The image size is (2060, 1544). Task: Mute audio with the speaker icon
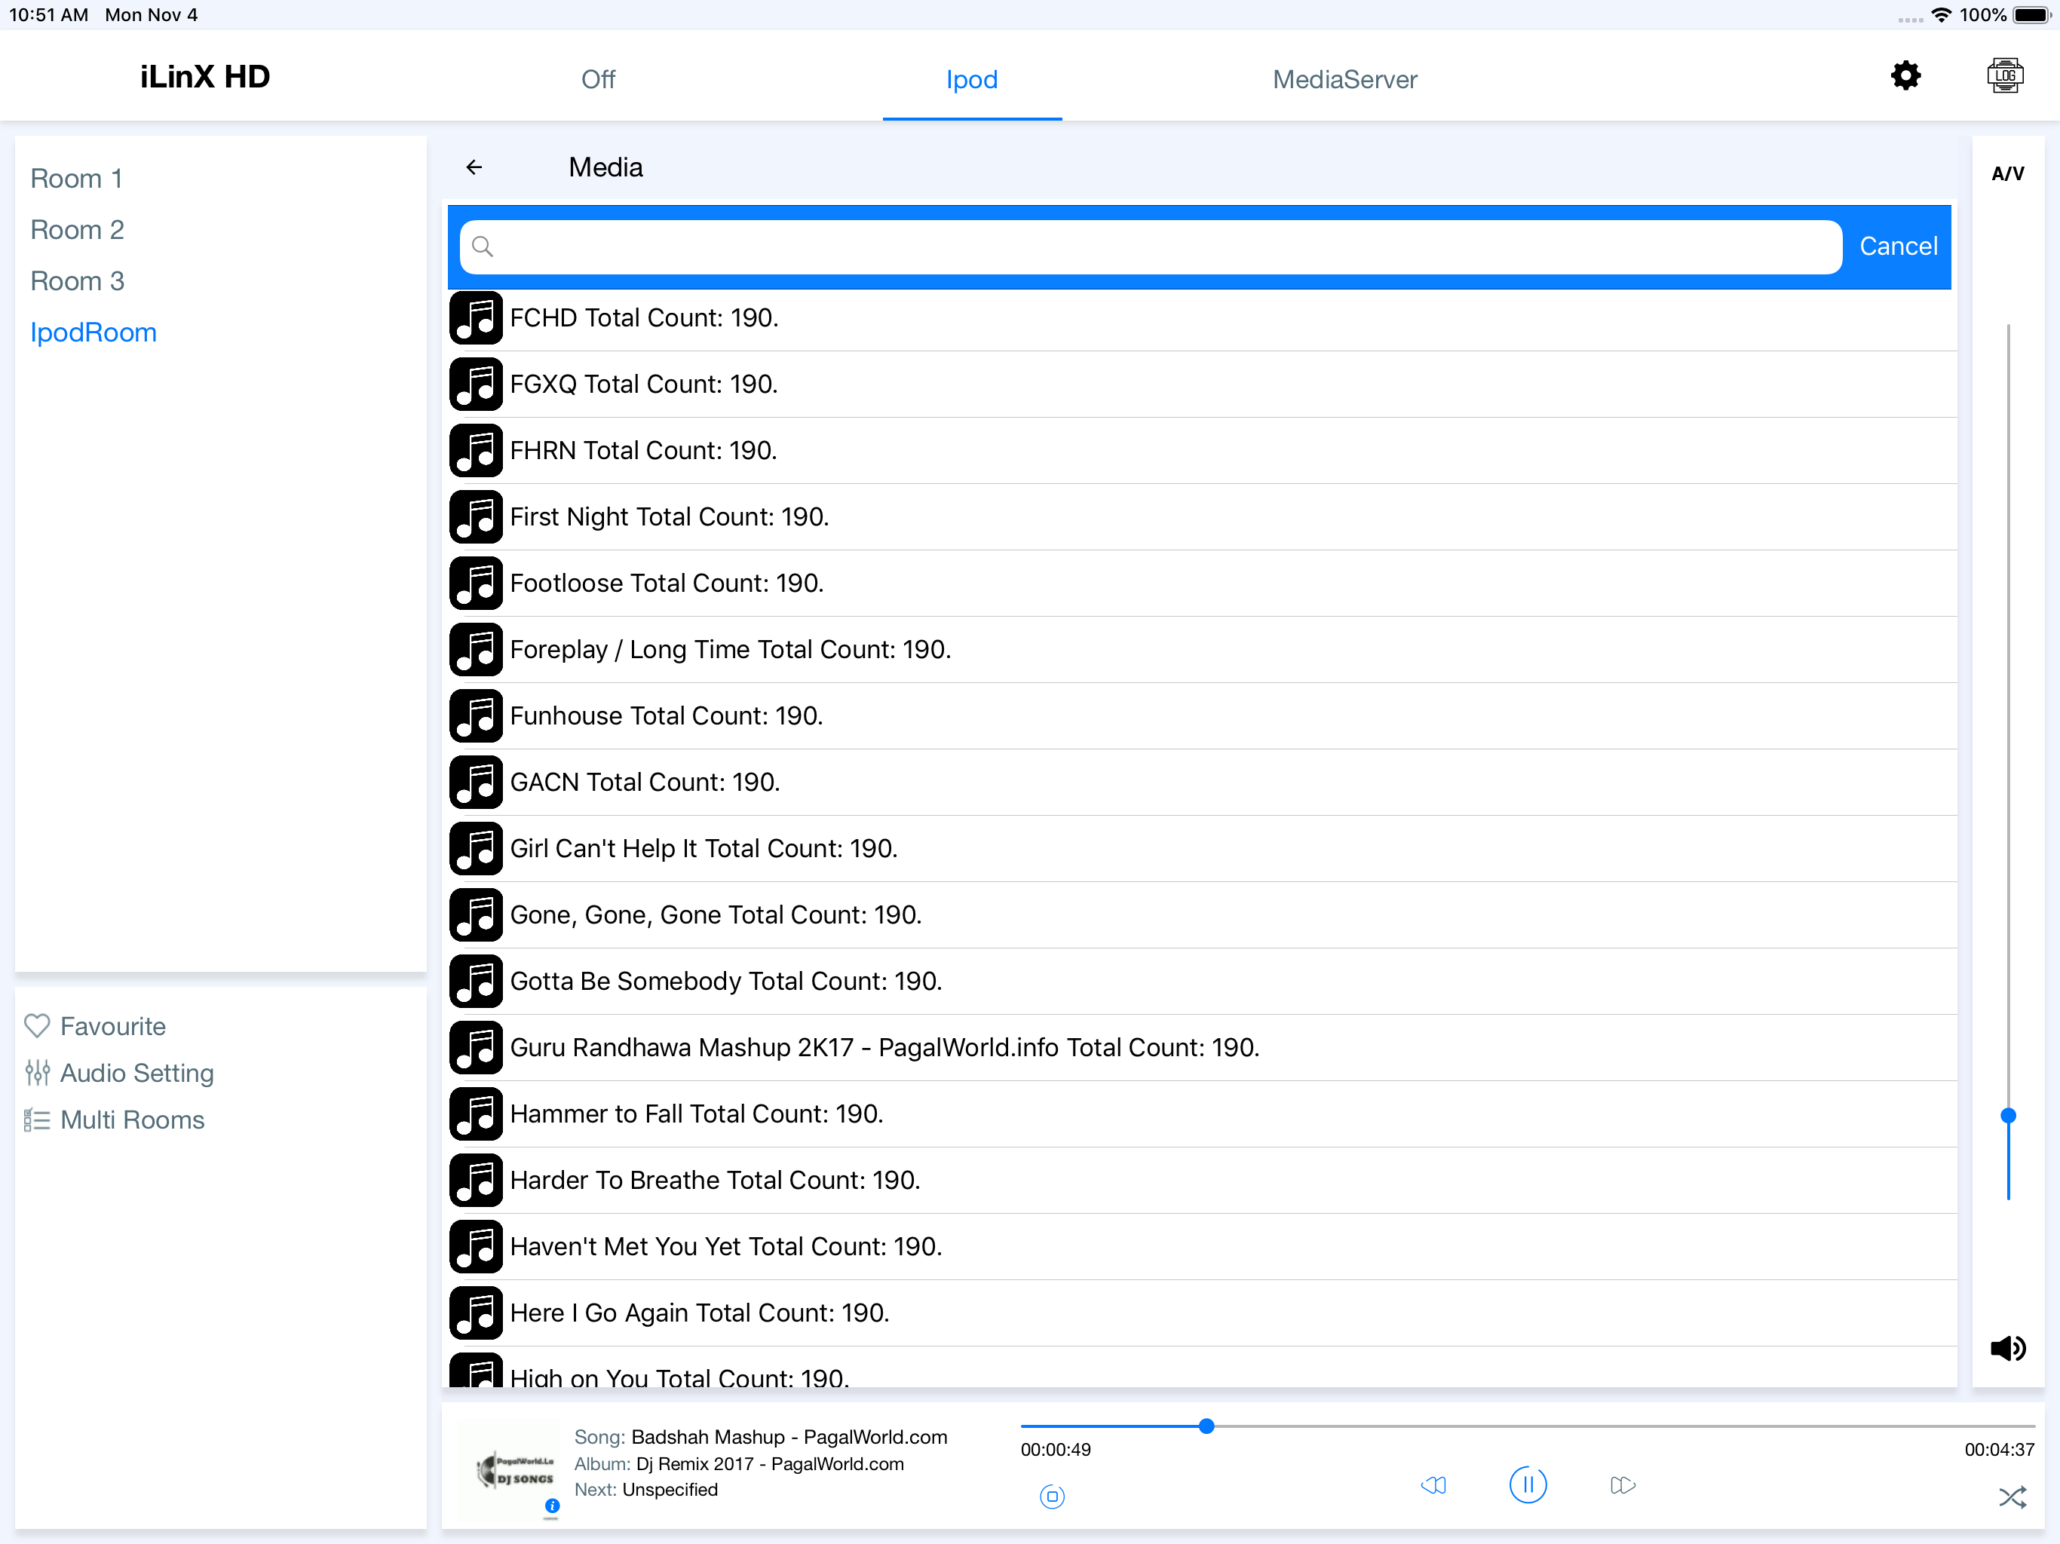2008,1347
